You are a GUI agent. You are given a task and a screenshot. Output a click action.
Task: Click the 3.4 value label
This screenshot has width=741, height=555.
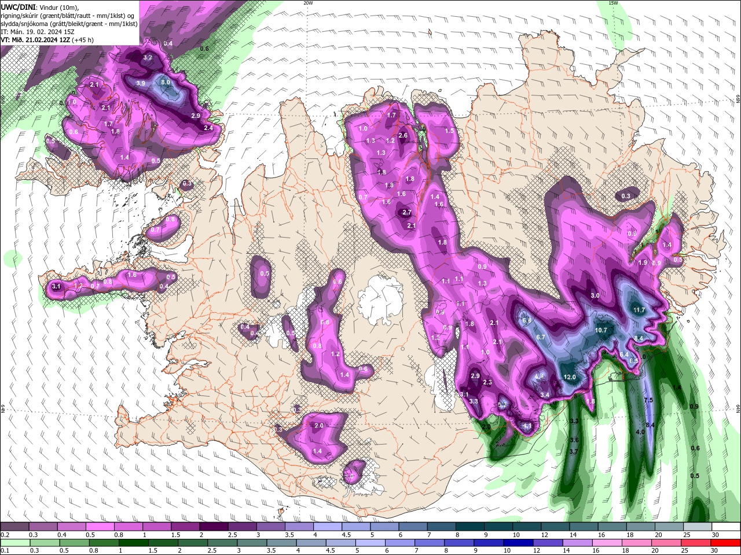click(x=545, y=395)
